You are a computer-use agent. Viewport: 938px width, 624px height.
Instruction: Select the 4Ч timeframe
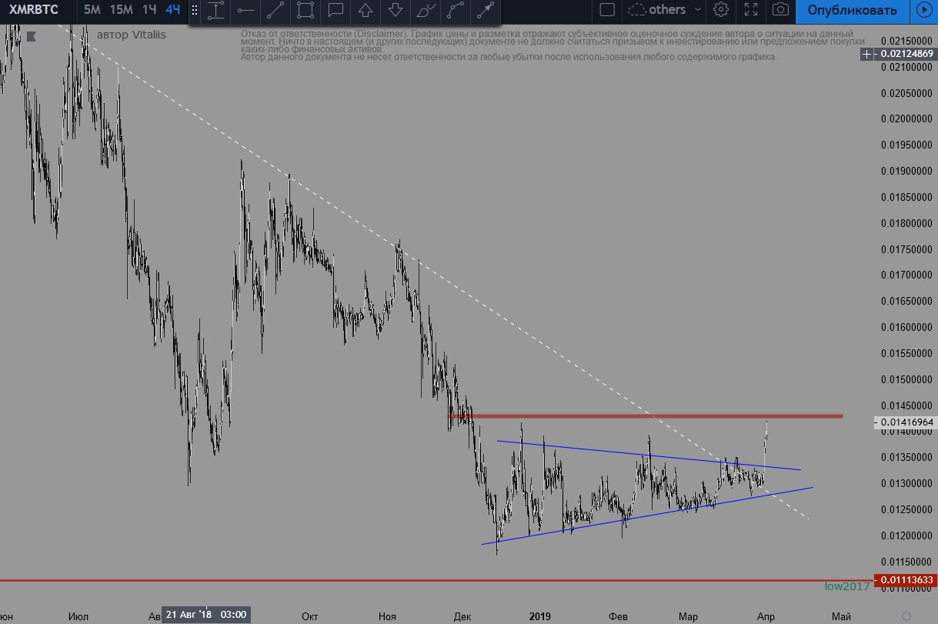tap(174, 10)
